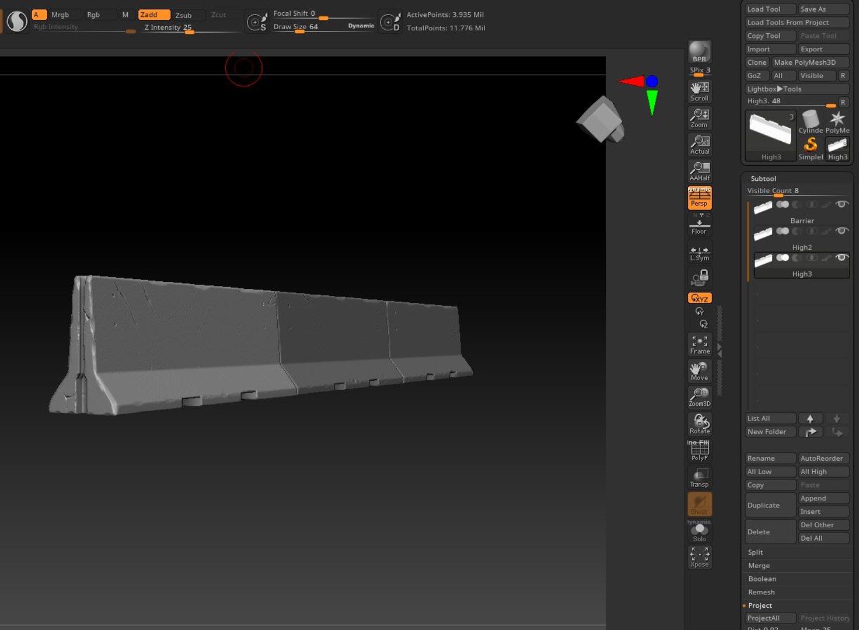Adjust the Z Intensity slider
This screenshot has height=630, width=859.
192,28
